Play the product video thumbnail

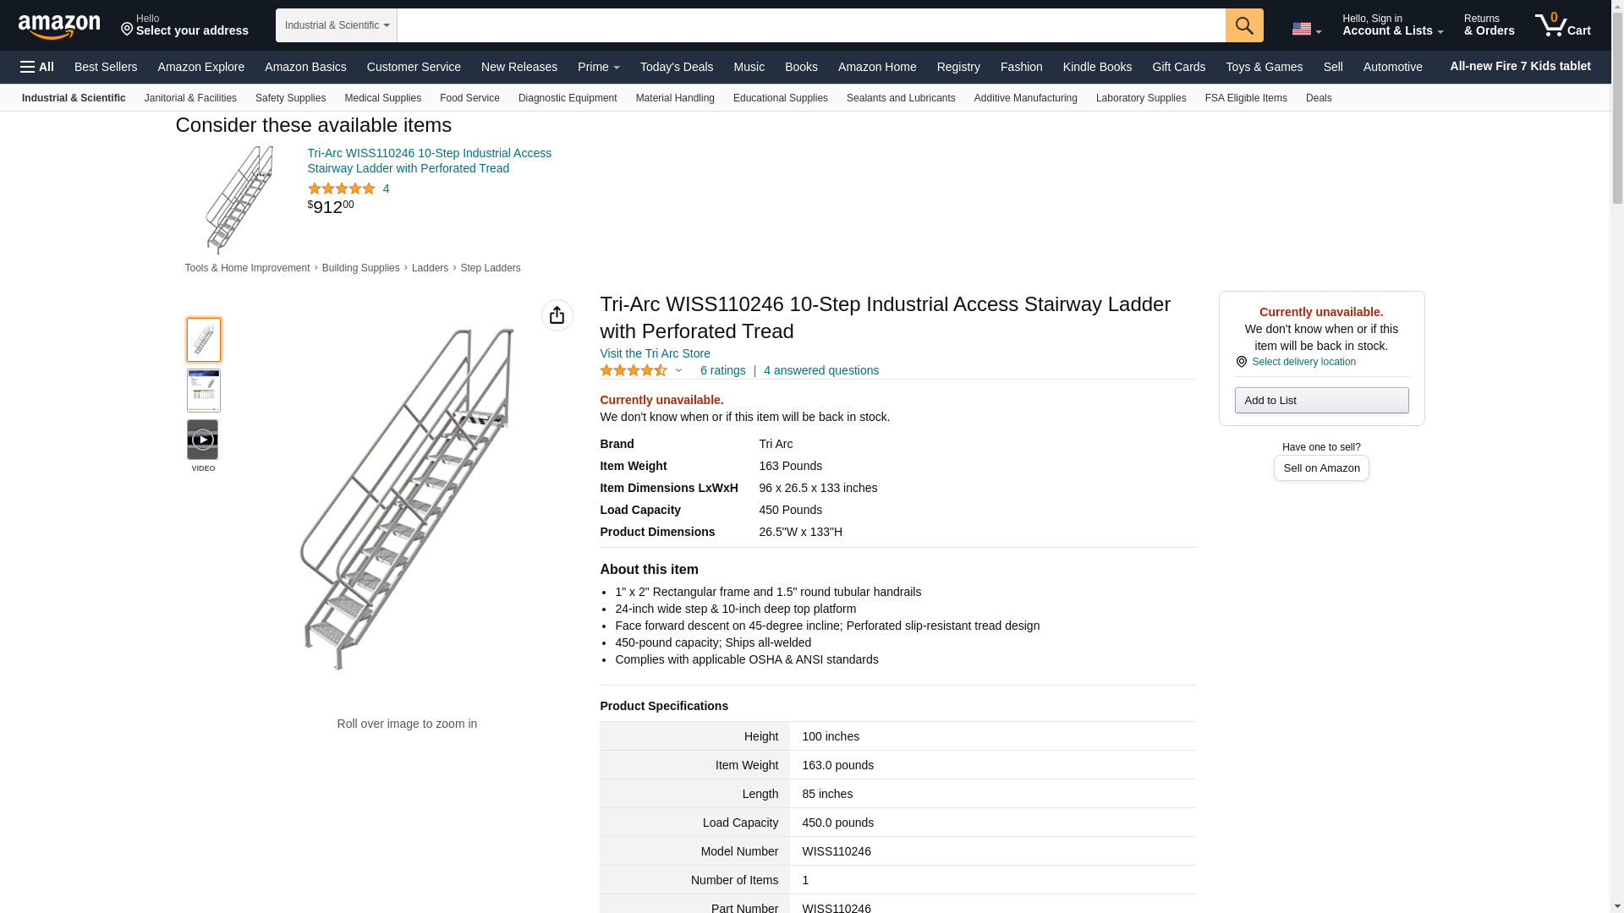click(203, 440)
